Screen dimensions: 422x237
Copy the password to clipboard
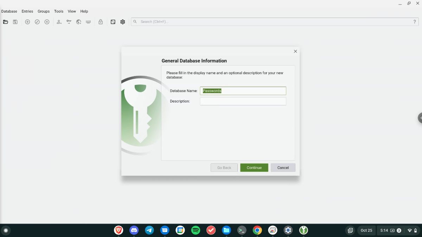click(x=69, y=21)
